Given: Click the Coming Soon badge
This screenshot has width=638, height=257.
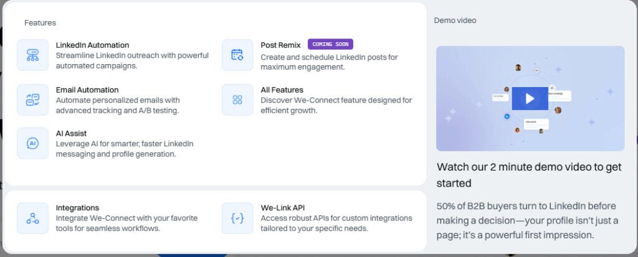Looking at the screenshot, I should point(330,44).
